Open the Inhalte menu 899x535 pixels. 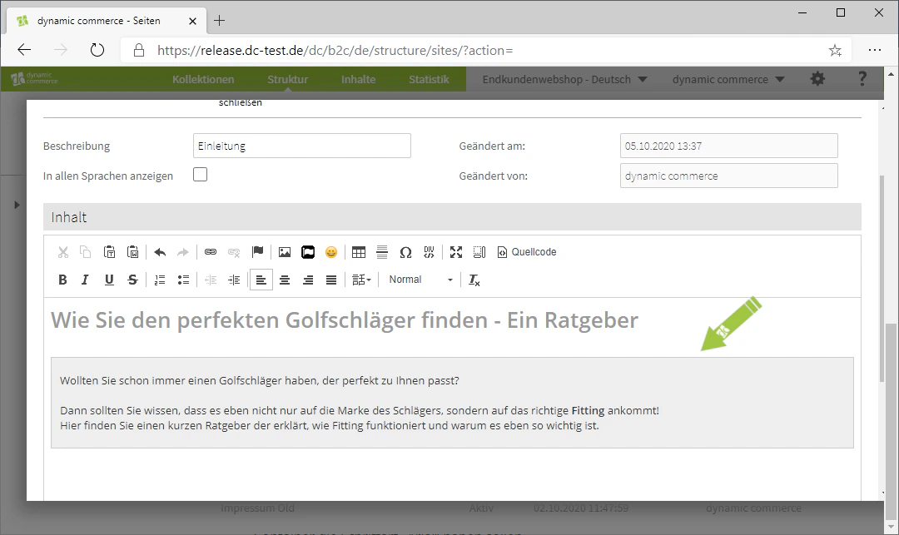[358, 79]
